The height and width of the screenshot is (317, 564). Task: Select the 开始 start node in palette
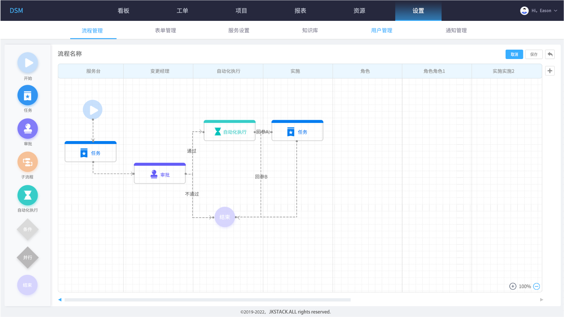(x=28, y=63)
